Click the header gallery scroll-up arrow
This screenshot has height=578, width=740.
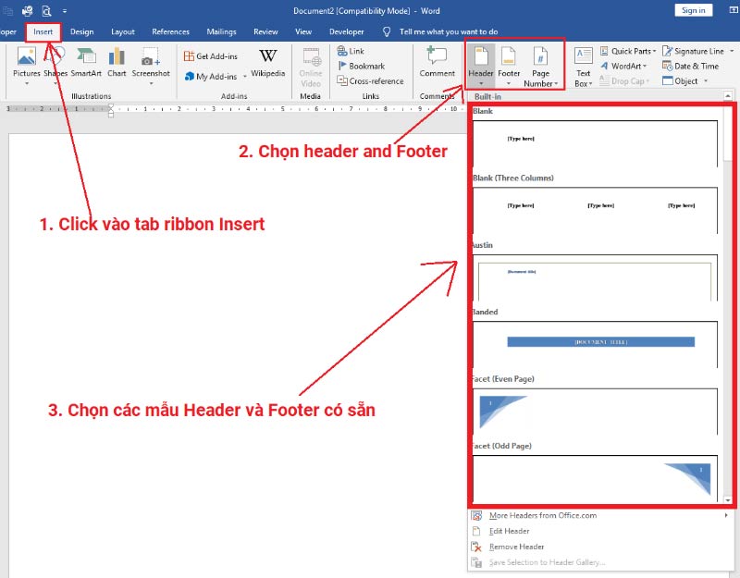728,96
